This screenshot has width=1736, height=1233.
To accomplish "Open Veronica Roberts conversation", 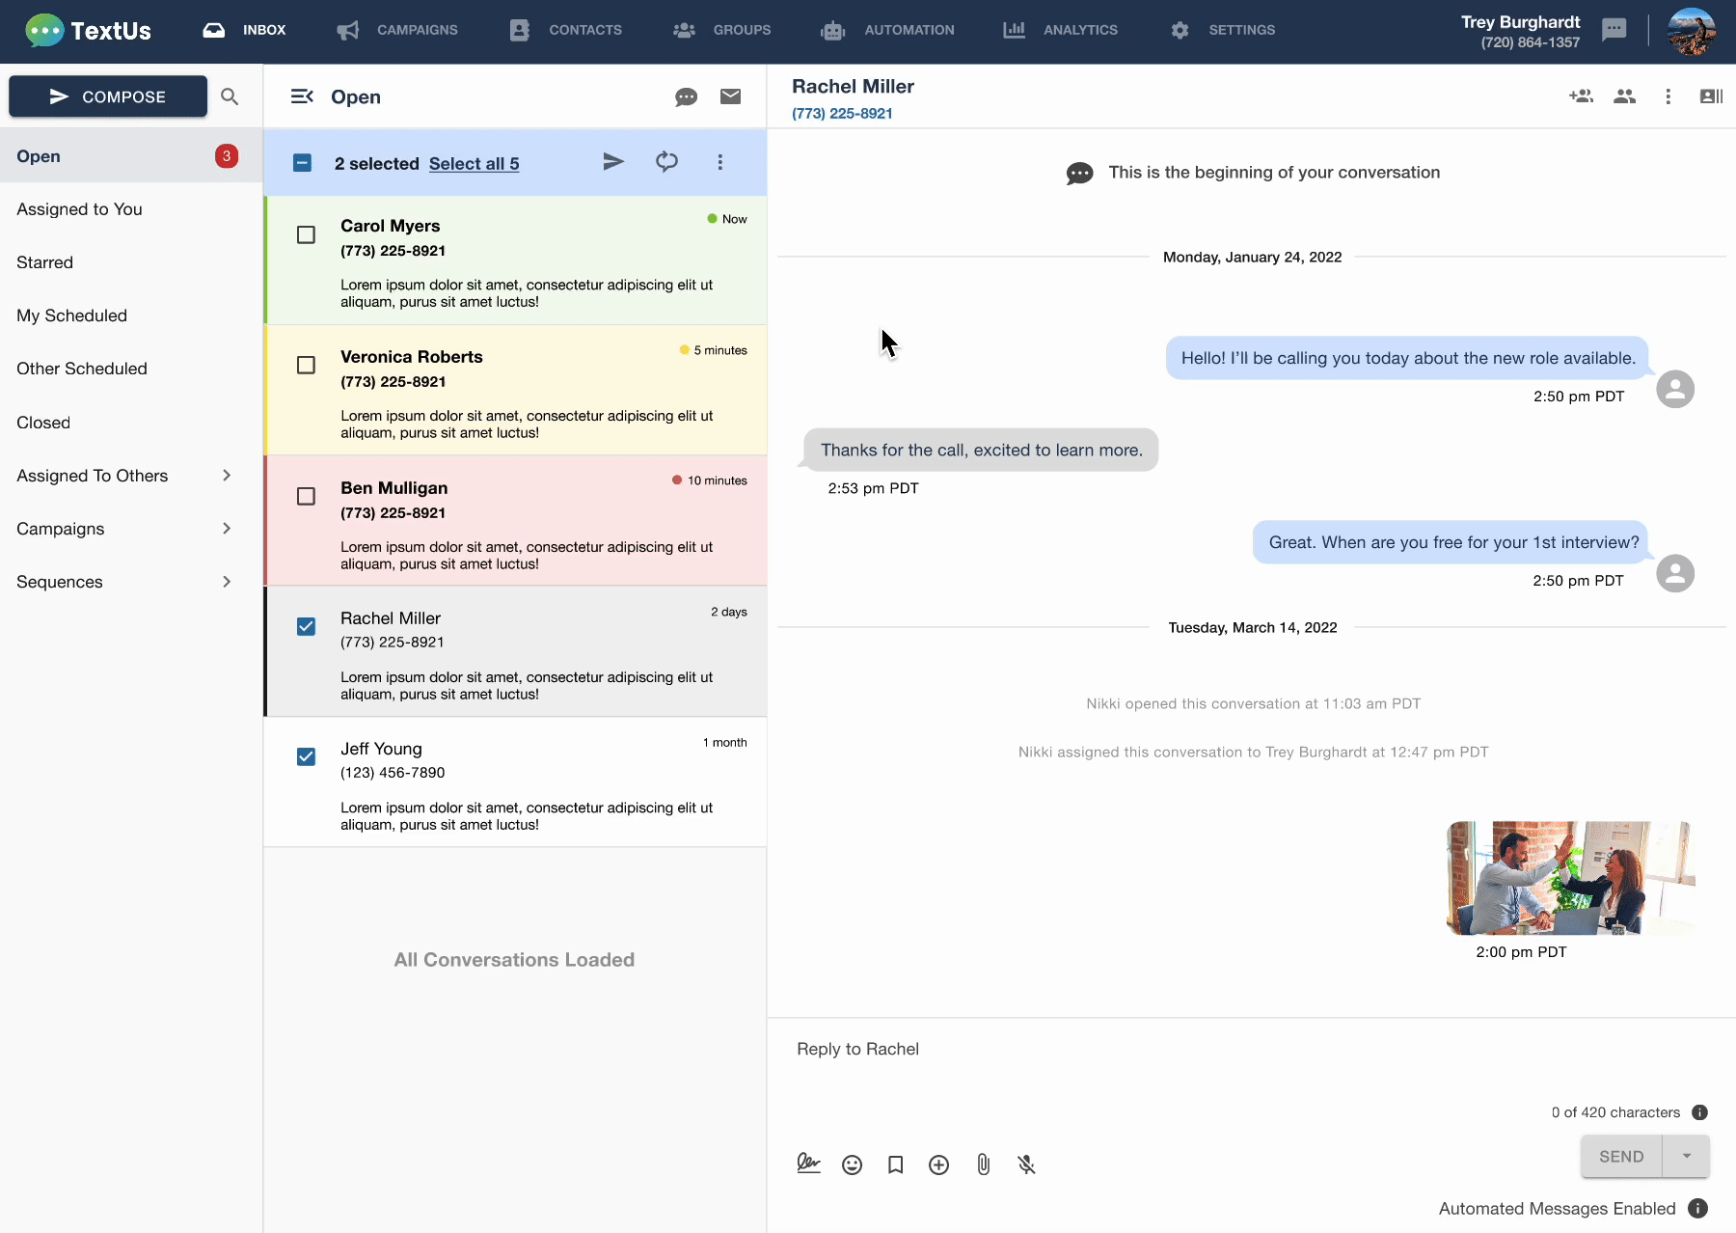I will [516, 391].
